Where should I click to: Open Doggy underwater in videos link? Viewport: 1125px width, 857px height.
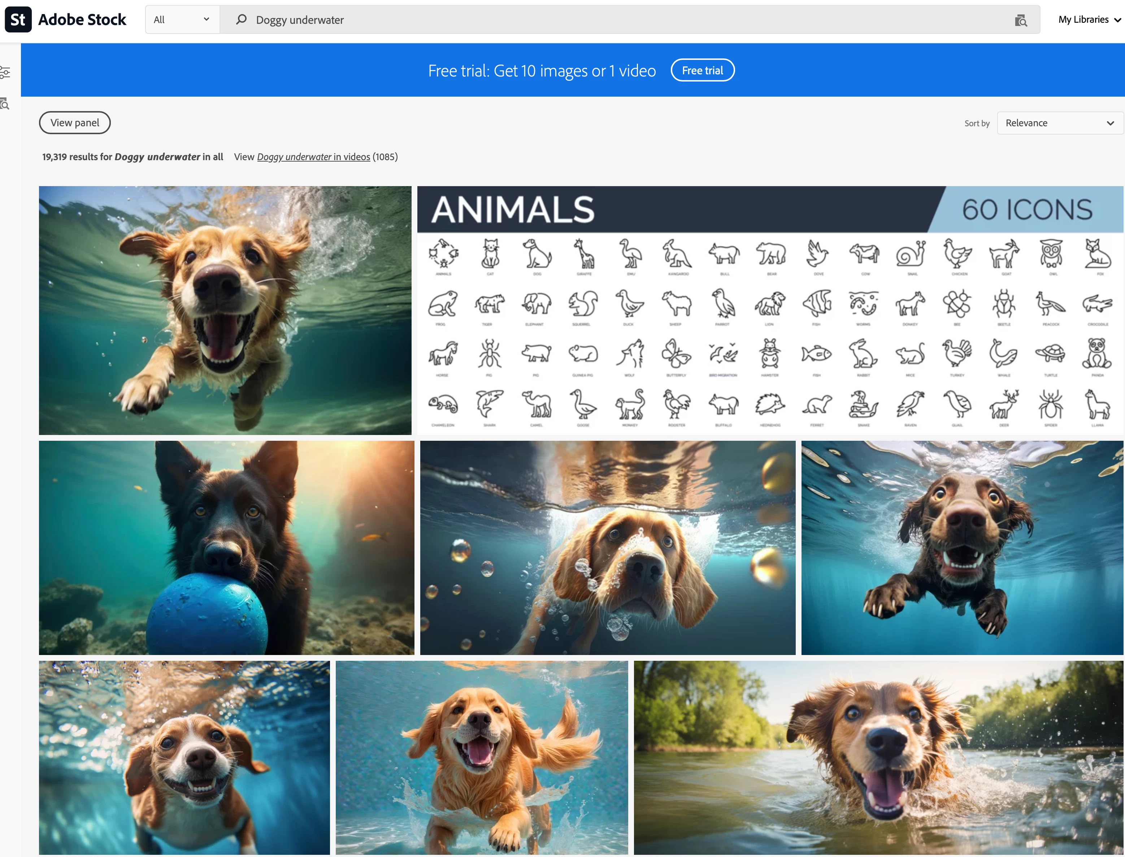pyautogui.click(x=313, y=157)
